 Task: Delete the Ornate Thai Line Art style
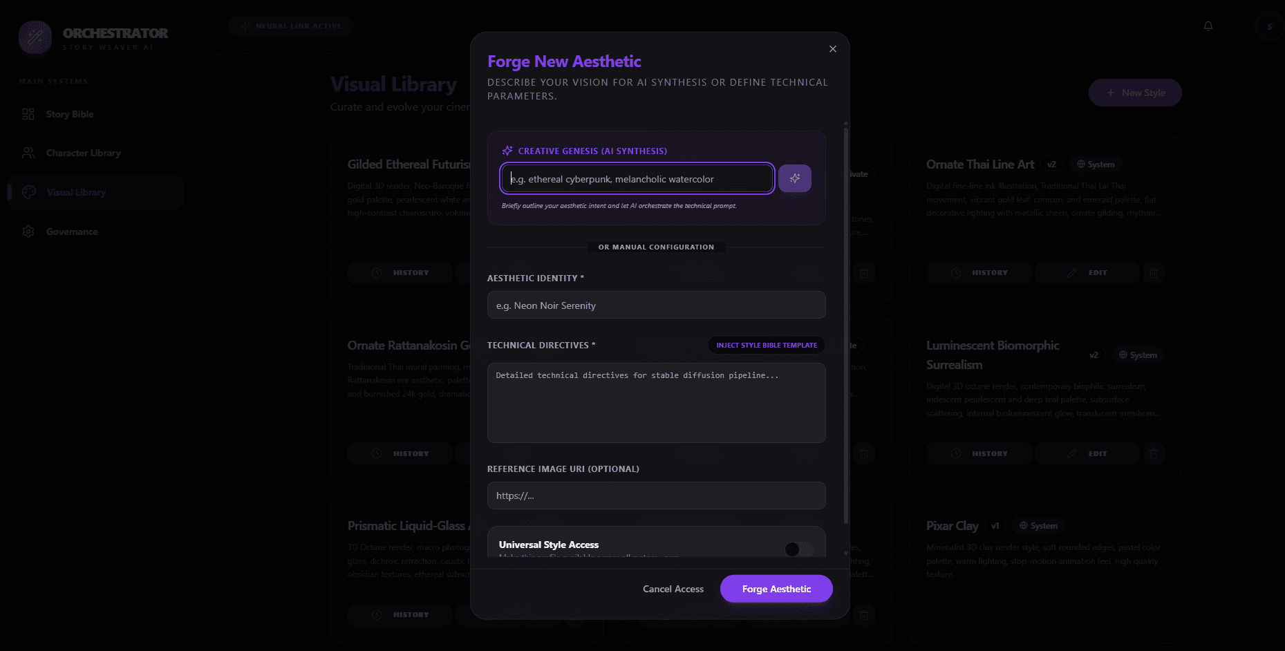(1153, 273)
